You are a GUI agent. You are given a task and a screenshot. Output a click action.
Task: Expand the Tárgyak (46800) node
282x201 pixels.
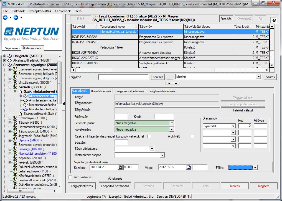tap(10, 123)
